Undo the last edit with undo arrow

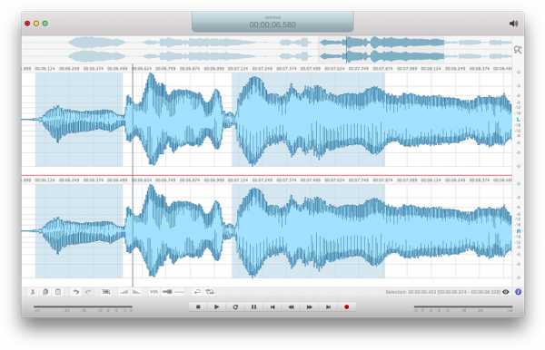pos(75,292)
